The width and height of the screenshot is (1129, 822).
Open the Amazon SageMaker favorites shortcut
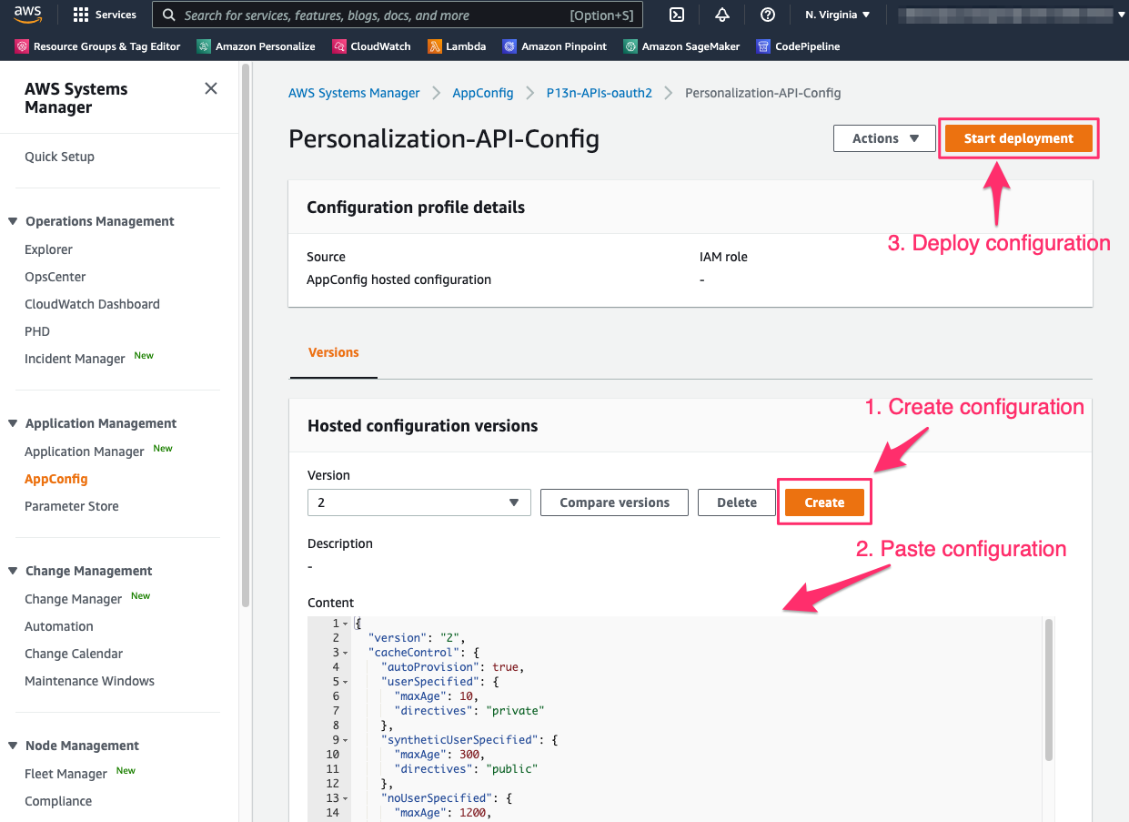click(681, 46)
